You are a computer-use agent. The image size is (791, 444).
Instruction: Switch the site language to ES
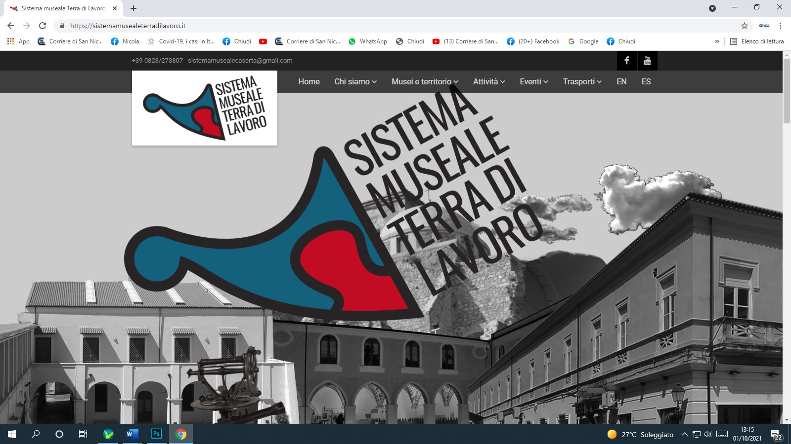click(x=646, y=82)
